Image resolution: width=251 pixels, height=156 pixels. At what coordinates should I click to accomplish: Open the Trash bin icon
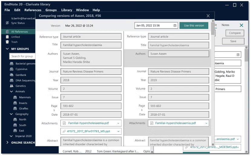point(7,42)
